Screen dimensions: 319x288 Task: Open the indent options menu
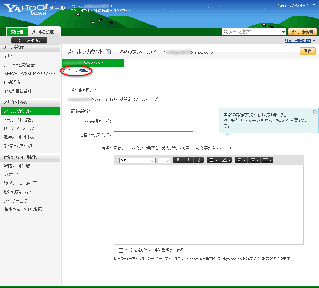pyautogui.click(x=254, y=160)
